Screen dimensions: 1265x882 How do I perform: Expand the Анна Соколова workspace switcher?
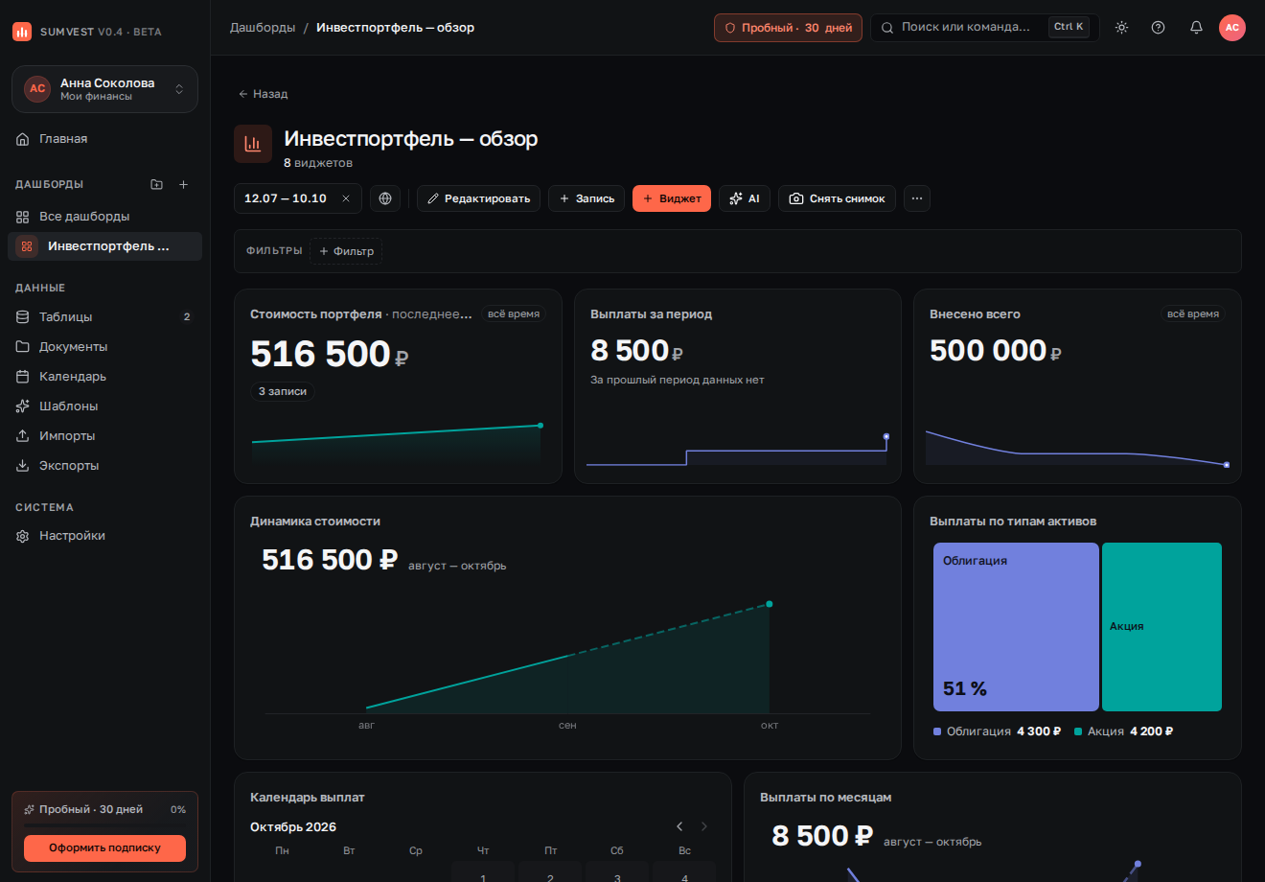(x=105, y=89)
